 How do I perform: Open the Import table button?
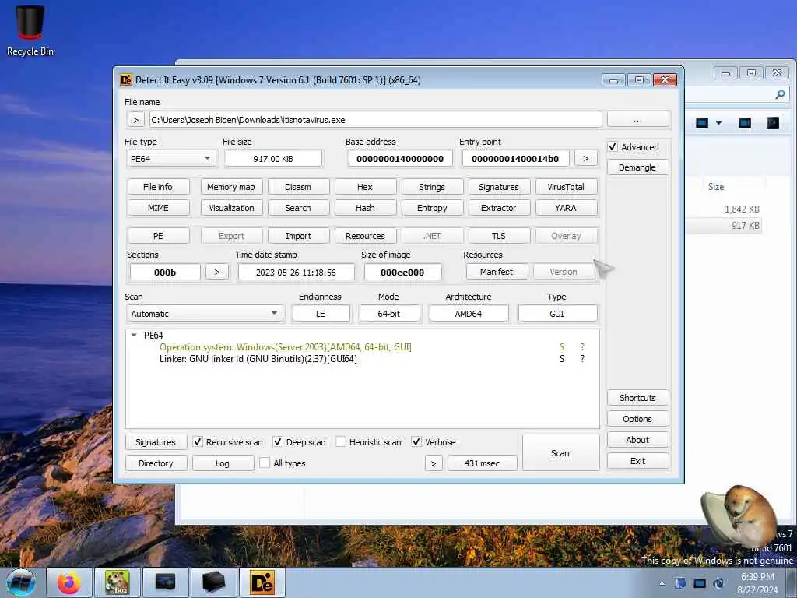pyautogui.click(x=298, y=236)
